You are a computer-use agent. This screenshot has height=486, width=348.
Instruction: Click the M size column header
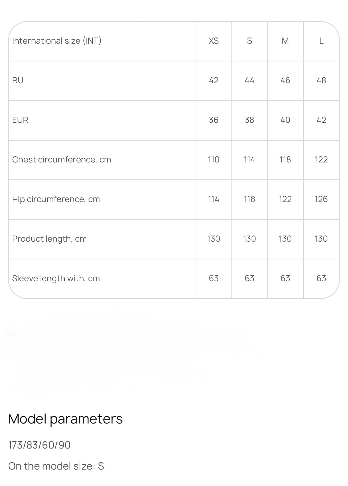click(x=285, y=41)
